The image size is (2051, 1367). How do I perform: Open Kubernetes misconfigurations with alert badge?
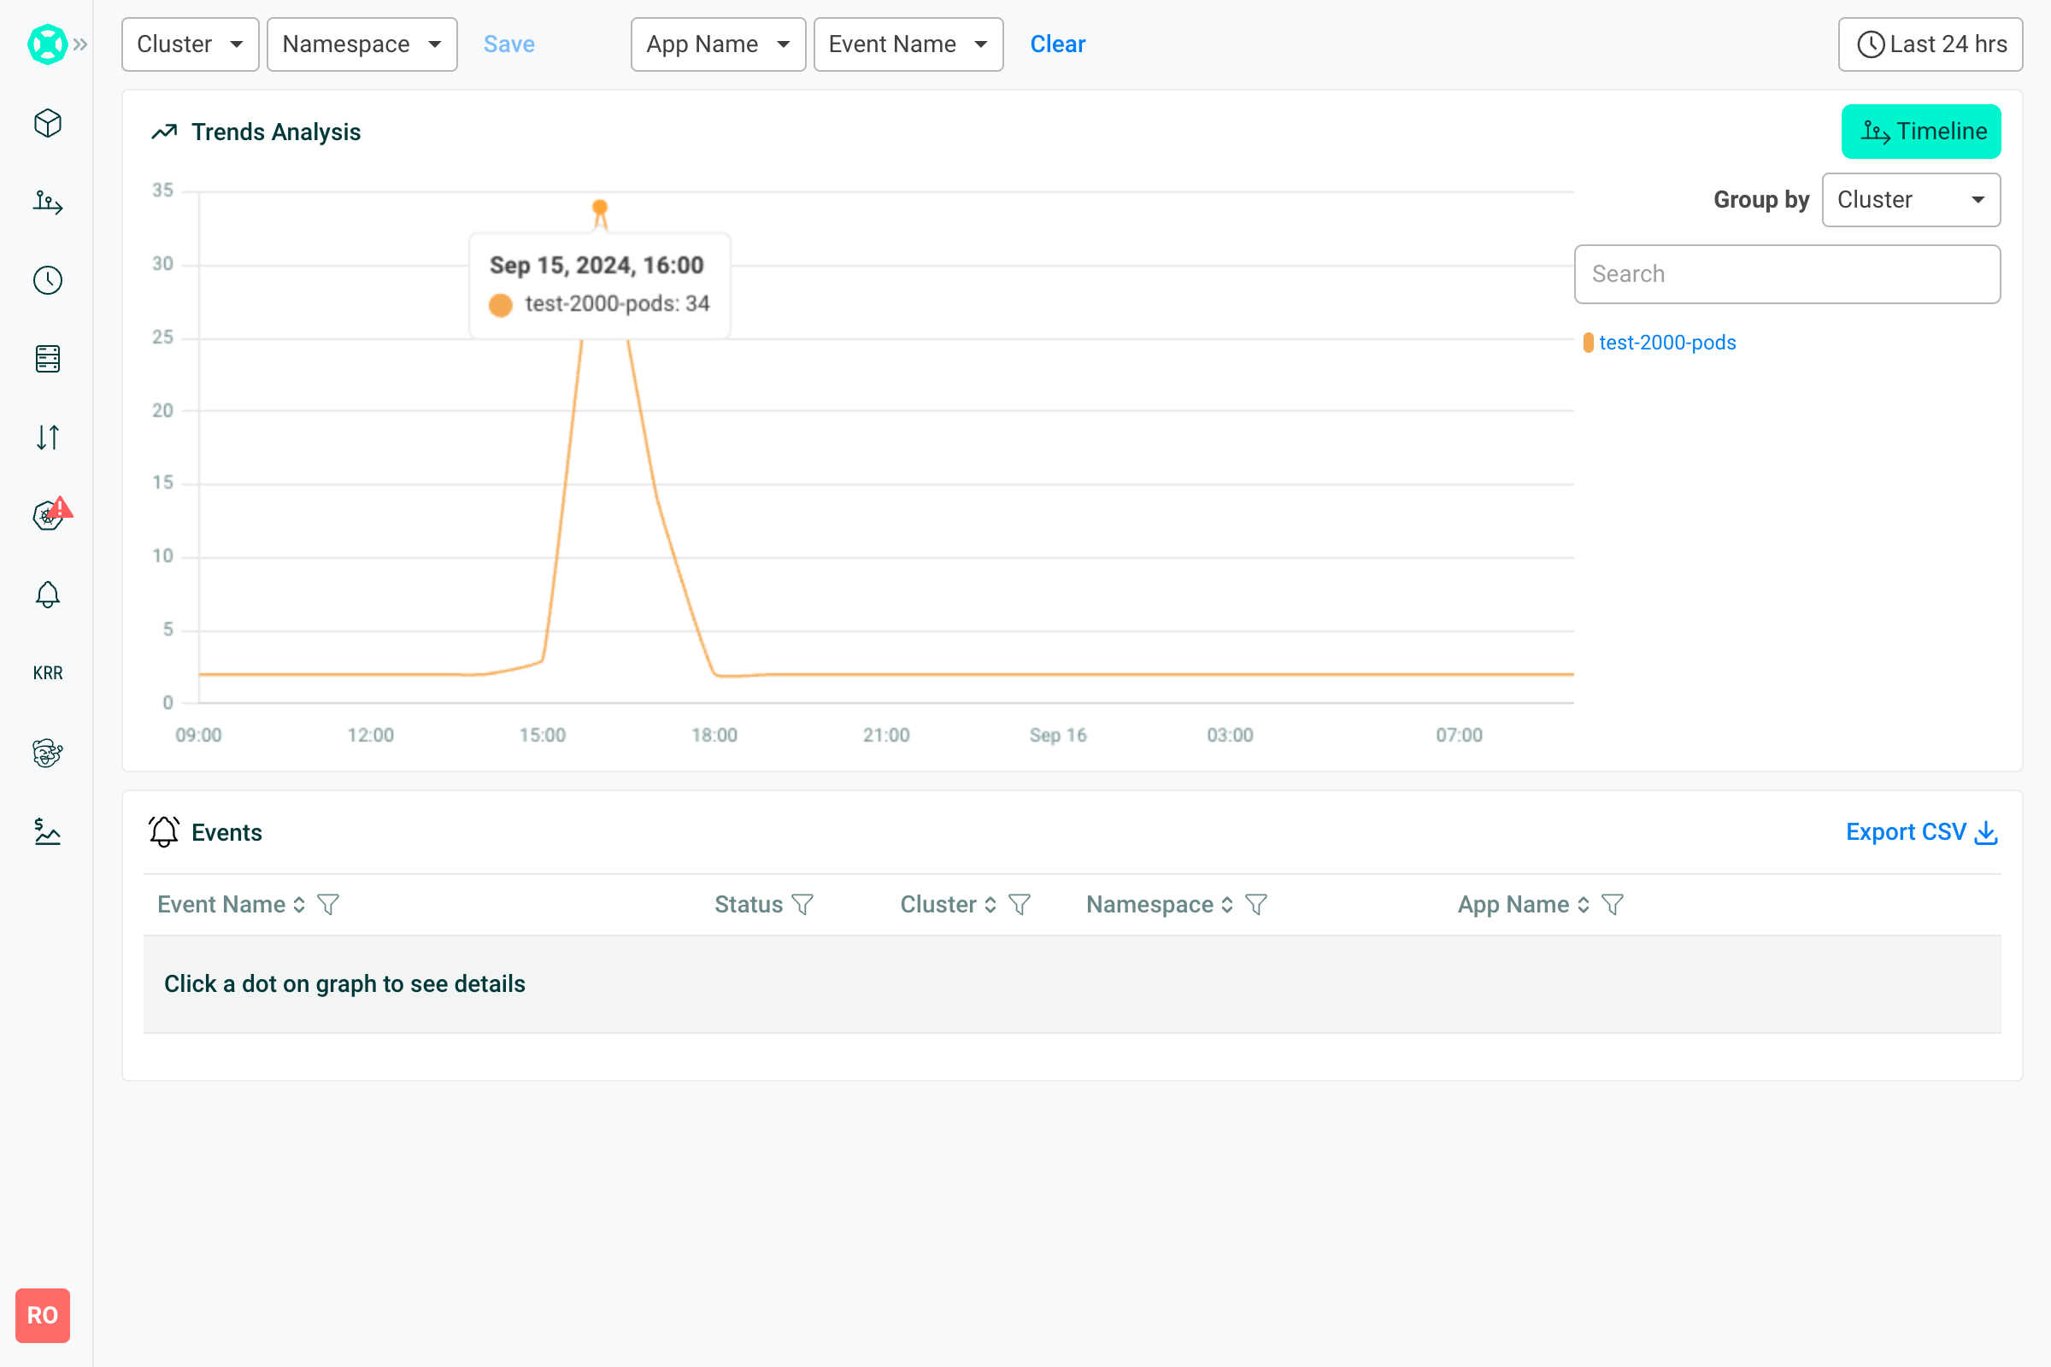(47, 515)
